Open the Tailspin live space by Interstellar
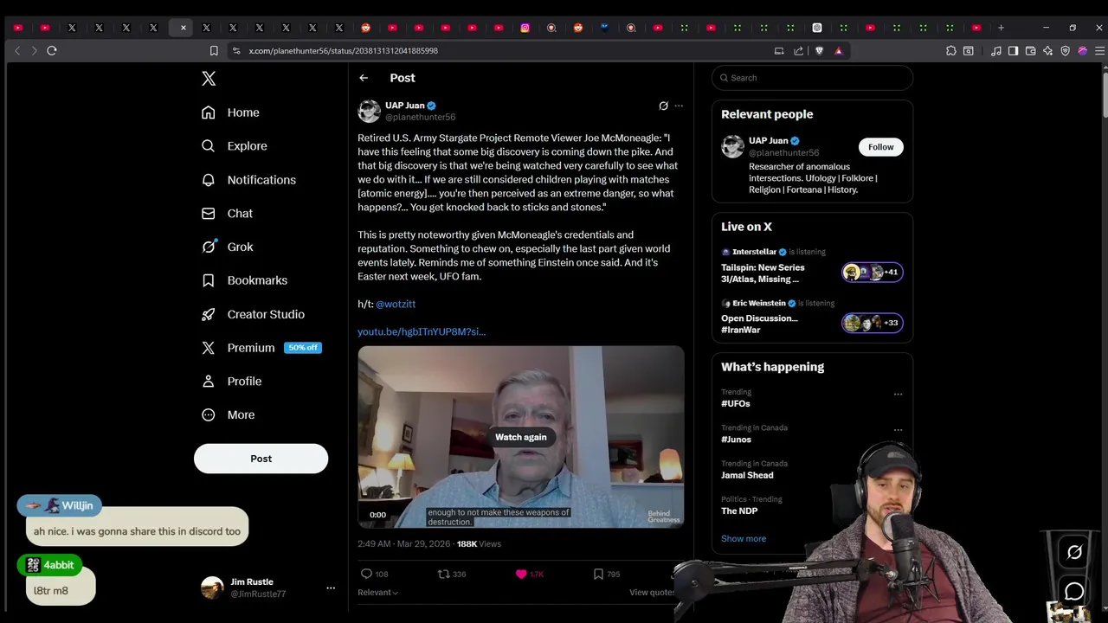The height and width of the screenshot is (623, 1108). (812, 267)
